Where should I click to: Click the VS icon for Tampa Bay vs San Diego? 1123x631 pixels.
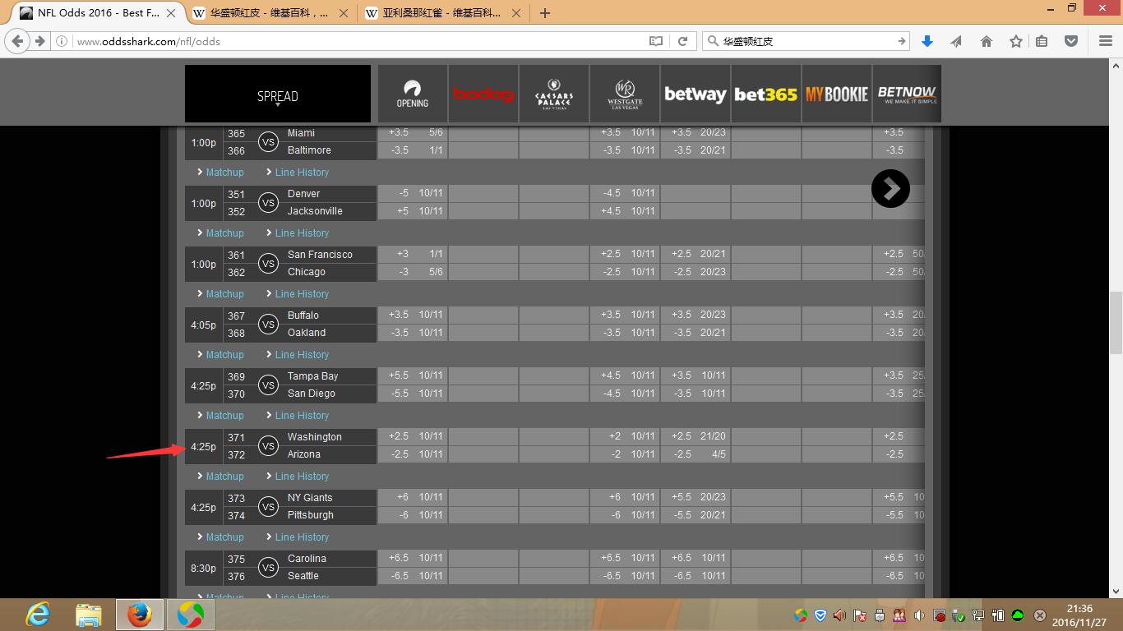click(268, 385)
